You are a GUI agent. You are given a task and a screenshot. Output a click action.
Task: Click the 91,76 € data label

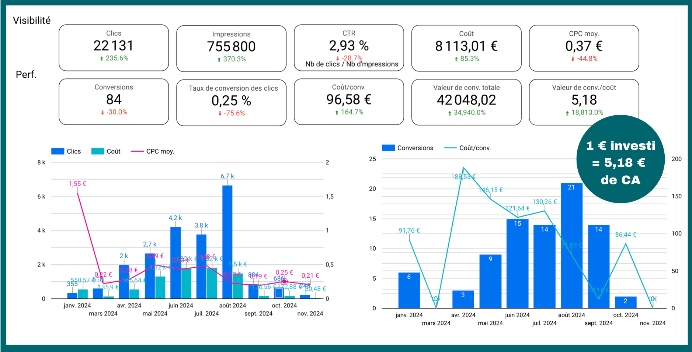pos(409,230)
